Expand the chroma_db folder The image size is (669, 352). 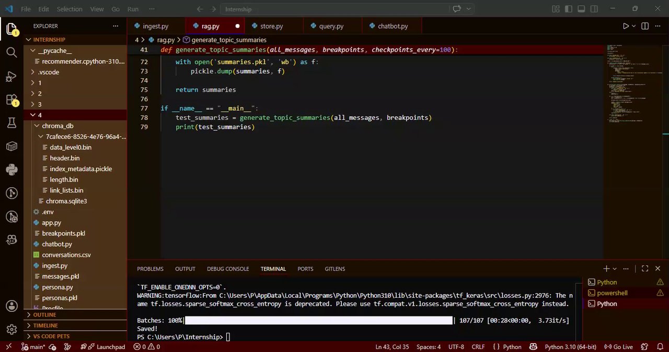pyautogui.click(x=57, y=126)
